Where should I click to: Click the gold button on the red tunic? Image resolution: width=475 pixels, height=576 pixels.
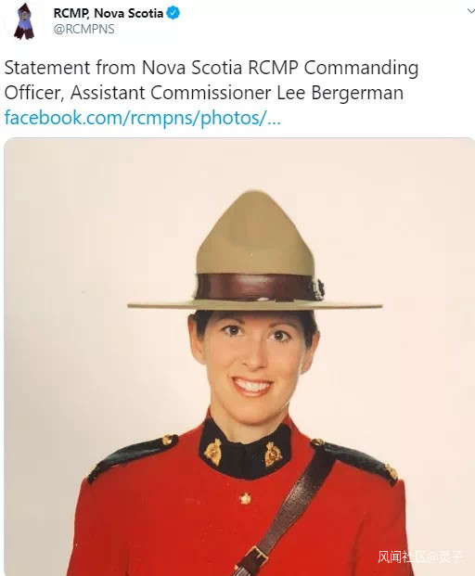[x=245, y=498]
